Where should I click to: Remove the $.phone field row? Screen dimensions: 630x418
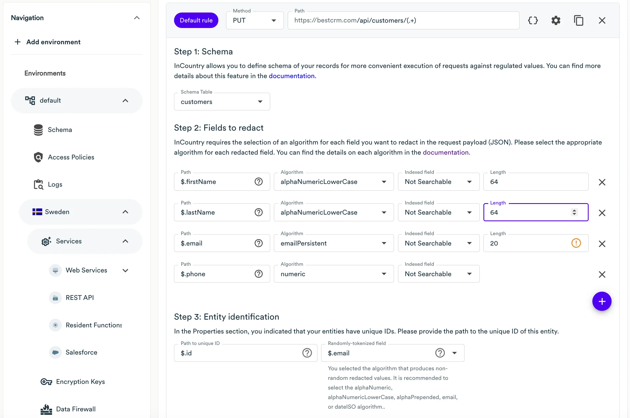pyautogui.click(x=602, y=274)
